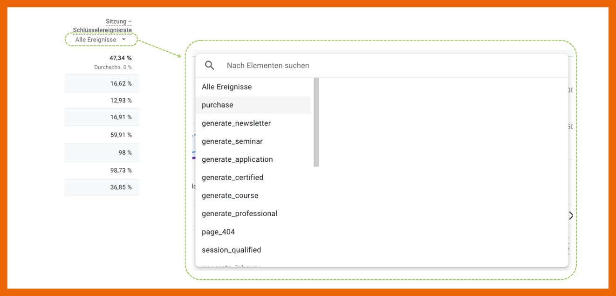Click the event list's vertical scrollbar
616x296 pixels.
pos(316,122)
